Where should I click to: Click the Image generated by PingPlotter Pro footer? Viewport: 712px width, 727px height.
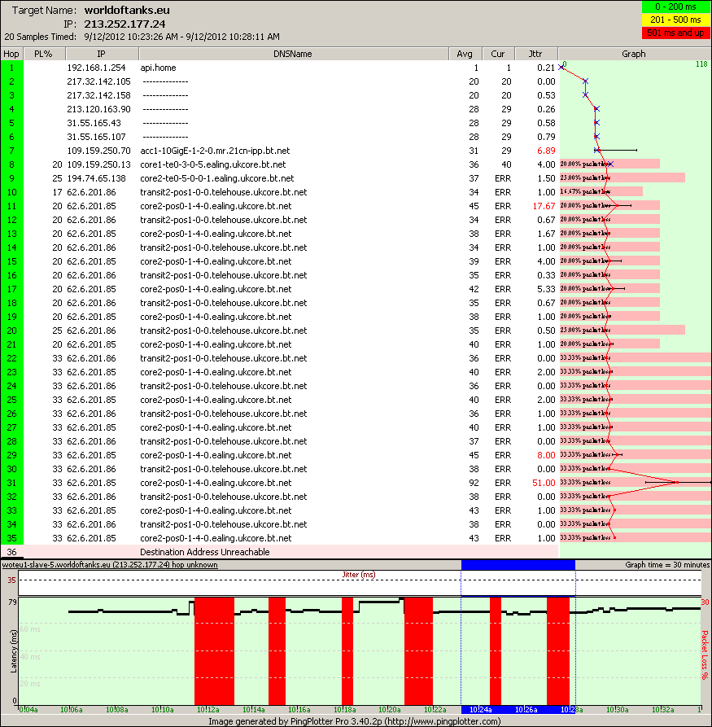coord(355,721)
